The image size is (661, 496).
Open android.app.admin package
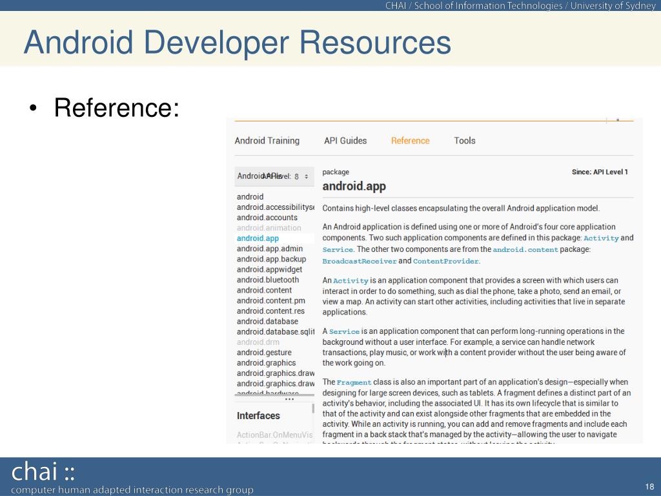tap(269, 249)
